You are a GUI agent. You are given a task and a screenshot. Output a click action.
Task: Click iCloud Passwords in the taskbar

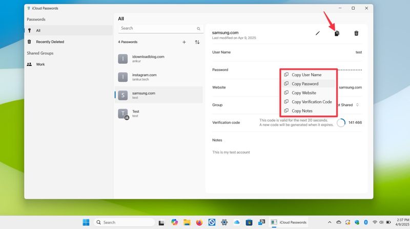pos(289,222)
